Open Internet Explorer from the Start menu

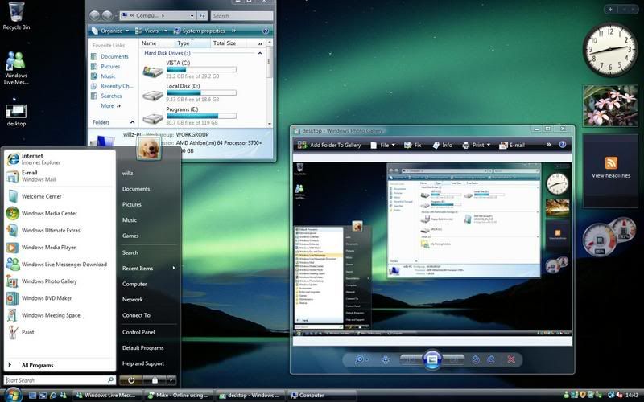pos(59,159)
